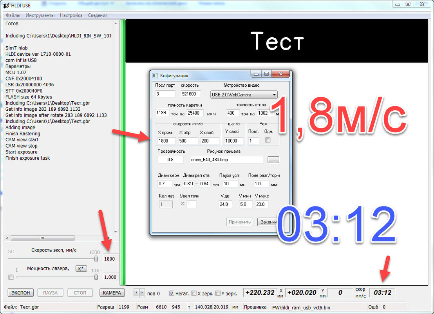Click the carriage precision field 1199

pos(162,113)
